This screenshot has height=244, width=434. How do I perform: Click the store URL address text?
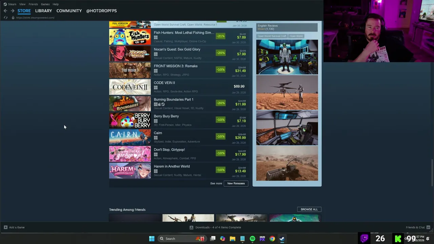click(x=35, y=18)
